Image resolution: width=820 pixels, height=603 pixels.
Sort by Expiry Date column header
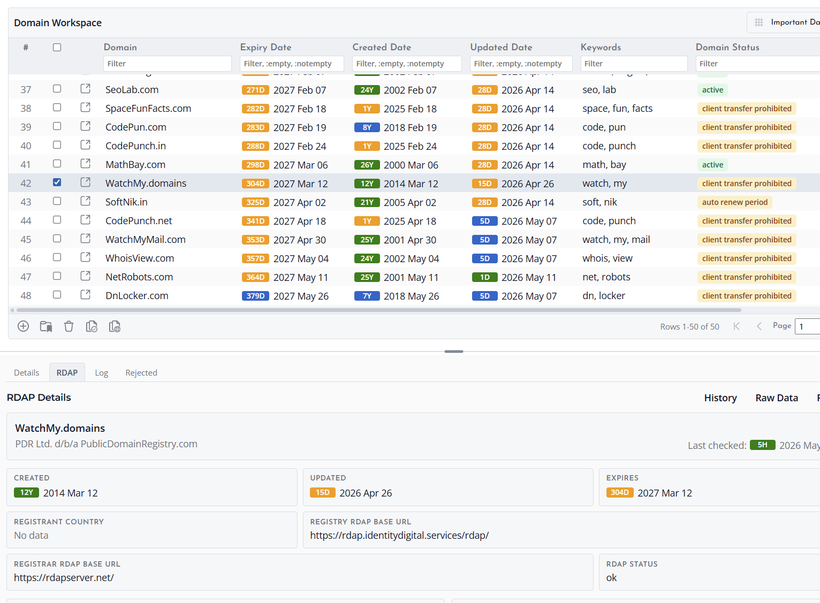[x=266, y=48]
